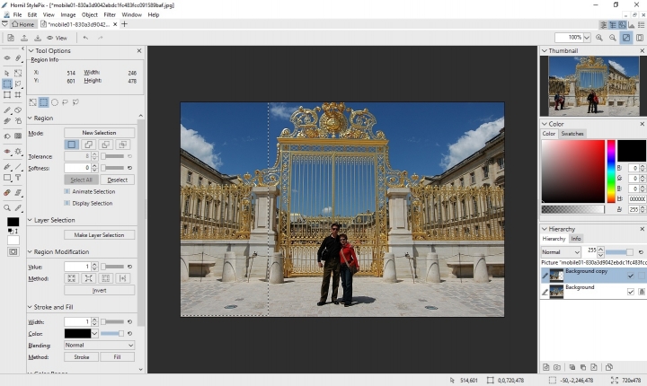Viewport: 647px width, 386px height.
Task: Click the New Selection mode button
Action: tap(100, 133)
